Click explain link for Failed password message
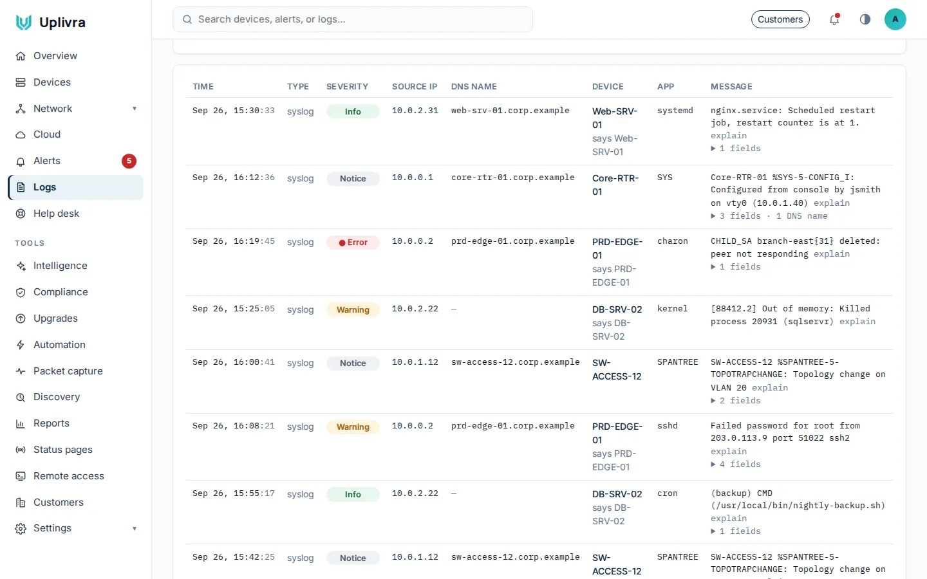927x579 pixels. coord(729,452)
